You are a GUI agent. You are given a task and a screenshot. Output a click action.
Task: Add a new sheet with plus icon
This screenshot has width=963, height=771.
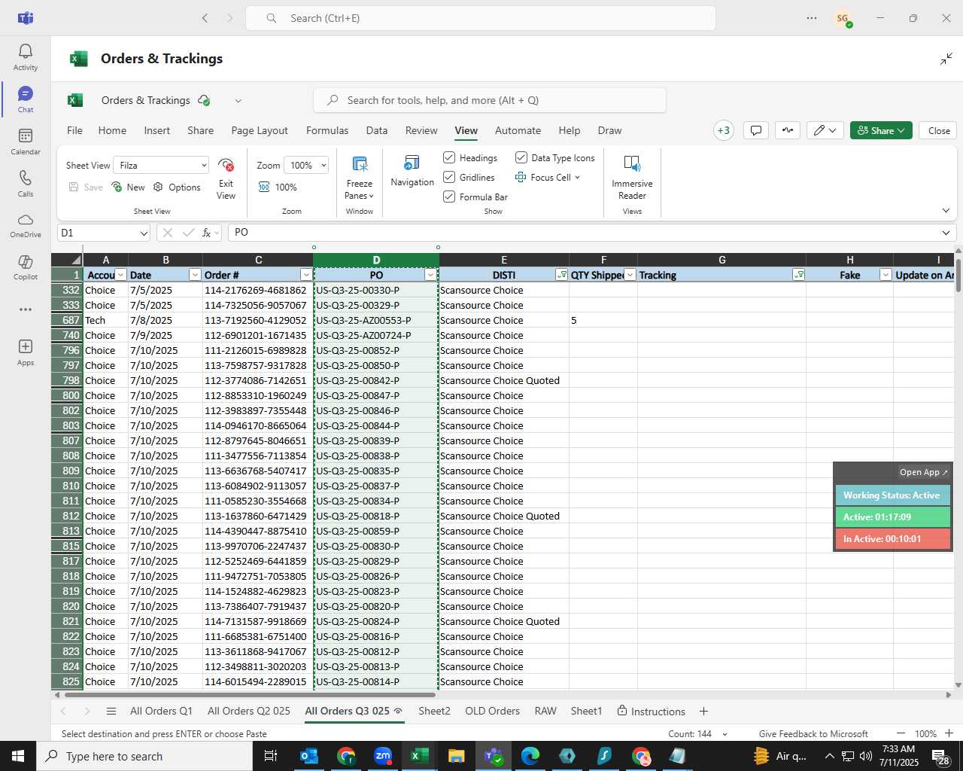click(703, 712)
